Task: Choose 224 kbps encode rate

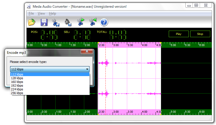Action: click(x=50, y=89)
